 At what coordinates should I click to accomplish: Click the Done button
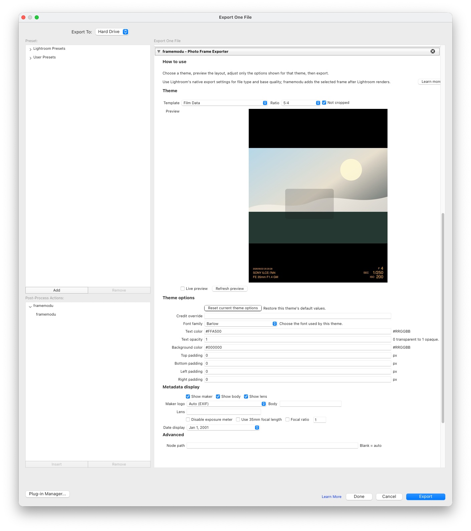[359, 497]
